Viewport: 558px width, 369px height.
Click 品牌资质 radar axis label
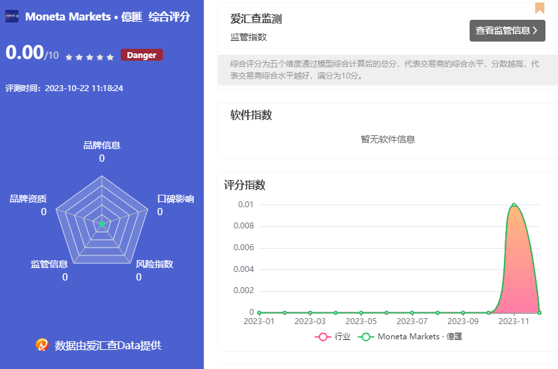click(x=28, y=199)
